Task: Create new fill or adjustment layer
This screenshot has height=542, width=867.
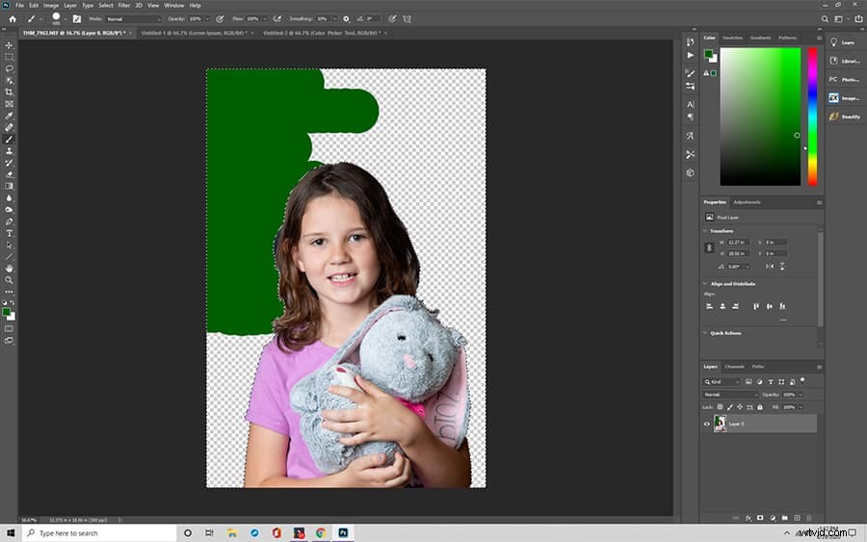Action: (x=773, y=518)
